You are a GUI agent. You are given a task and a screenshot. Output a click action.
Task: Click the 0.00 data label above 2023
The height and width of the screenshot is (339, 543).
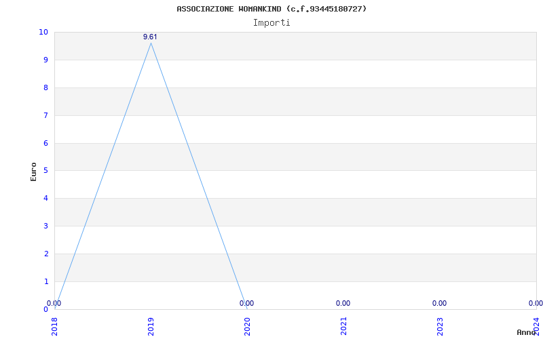pyautogui.click(x=439, y=303)
